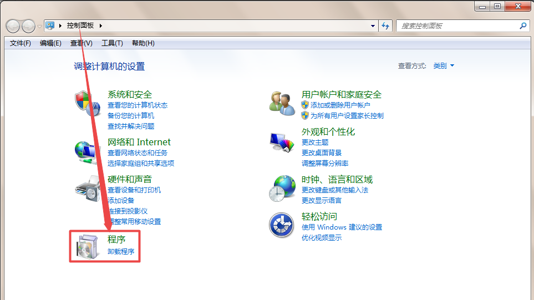Screen dimensions: 534x300
Task: Open the 时钟、语言和区域 heading link
Action: tap(337, 180)
